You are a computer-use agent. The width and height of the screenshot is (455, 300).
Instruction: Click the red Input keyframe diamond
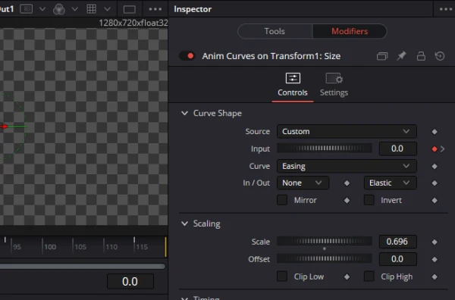[x=435, y=149]
